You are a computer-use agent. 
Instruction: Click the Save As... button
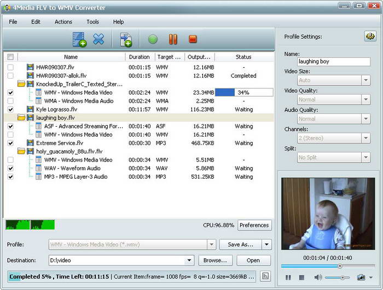(241, 244)
